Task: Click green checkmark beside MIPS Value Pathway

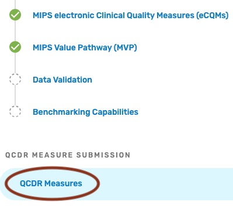Action: 15,47
